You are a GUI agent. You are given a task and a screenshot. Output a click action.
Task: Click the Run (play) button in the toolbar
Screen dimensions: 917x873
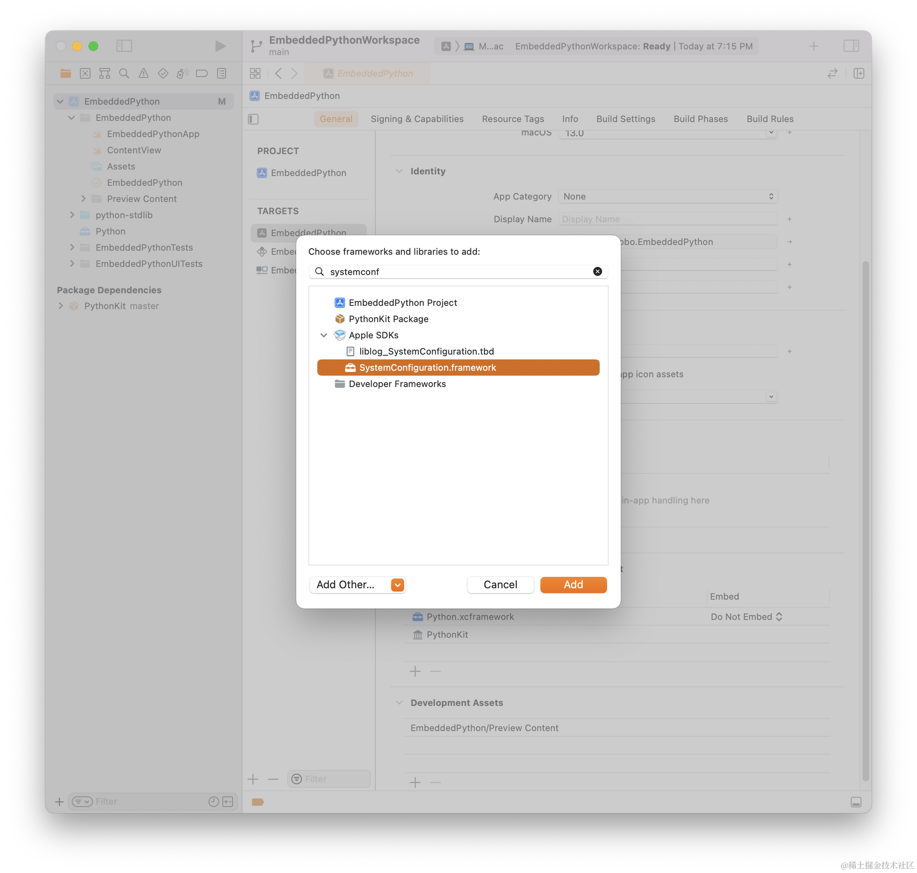tap(220, 46)
